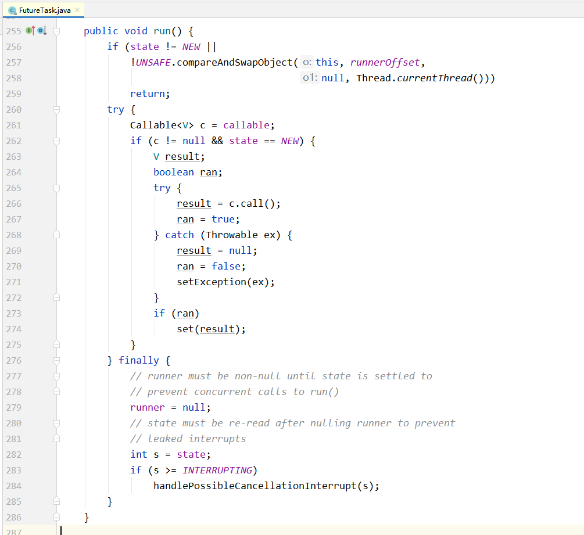Collapse the outer try block at line 260

56,109
